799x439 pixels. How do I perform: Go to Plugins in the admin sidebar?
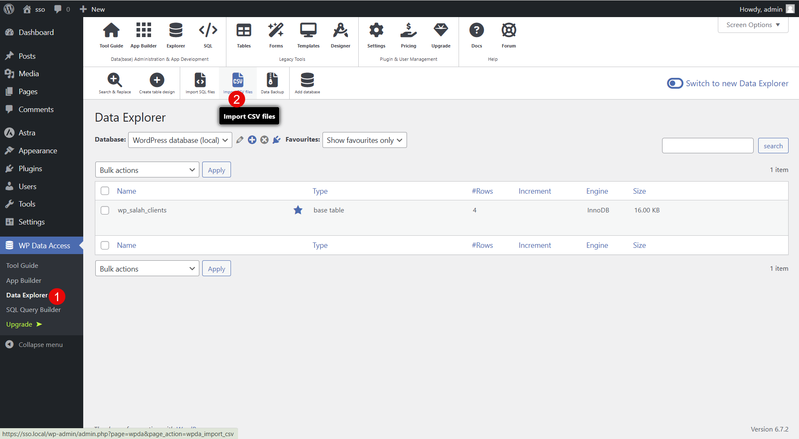pos(30,169)
